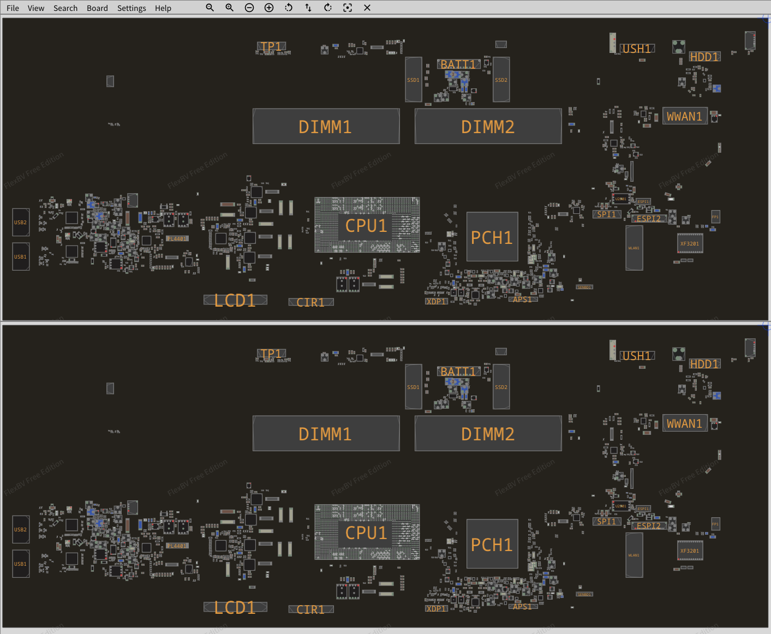The height and width of the screenshot is (634, 771).
Task: Click the X icon in the toolbar
Action: pyautogui.click(x=367, y=8)
